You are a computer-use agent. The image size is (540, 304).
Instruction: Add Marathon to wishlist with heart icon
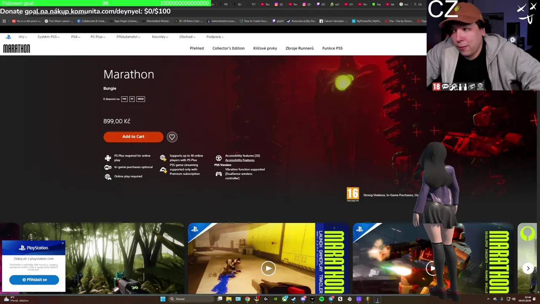172,137
